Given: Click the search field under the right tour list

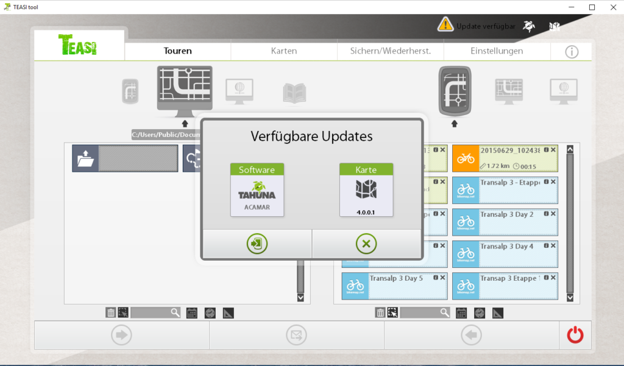Looking at the screenshot, I should point(425,312).
